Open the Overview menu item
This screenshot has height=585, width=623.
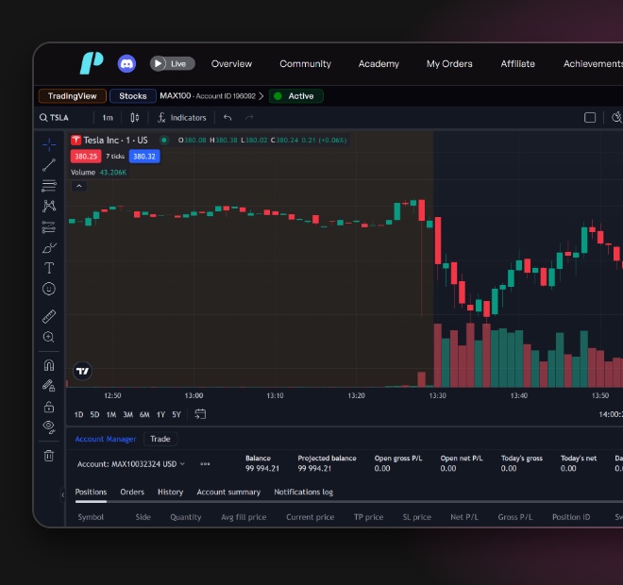tap(231, 63)
